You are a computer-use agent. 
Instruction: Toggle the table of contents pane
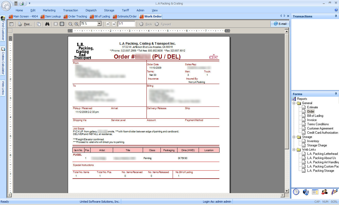coord(11,24)
